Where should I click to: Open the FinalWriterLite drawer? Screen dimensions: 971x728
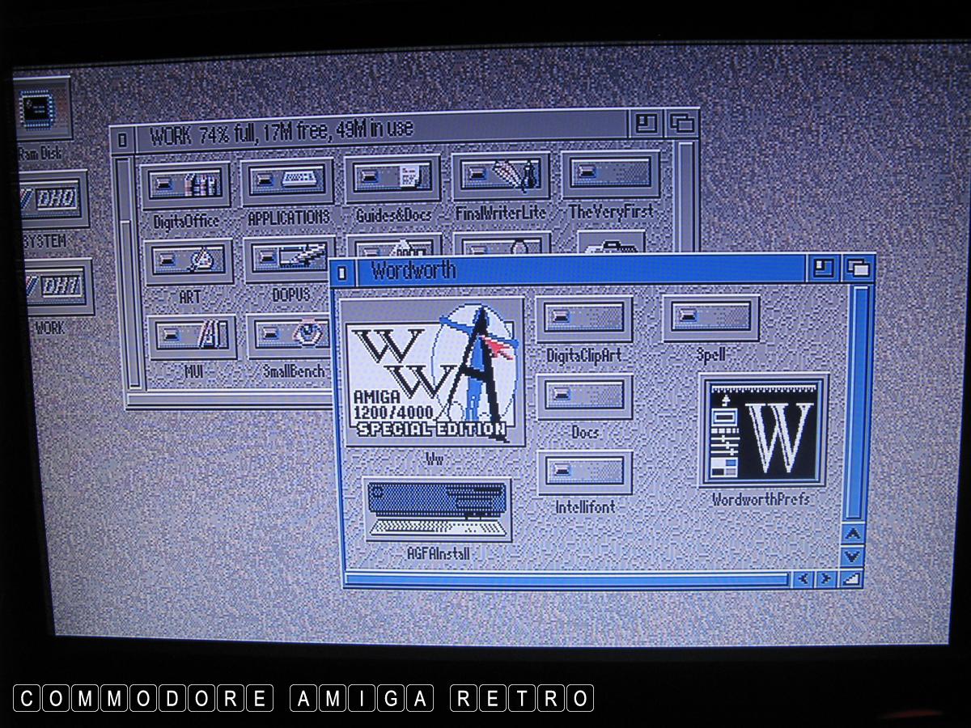pyautogui.click(x=501, y=175)
